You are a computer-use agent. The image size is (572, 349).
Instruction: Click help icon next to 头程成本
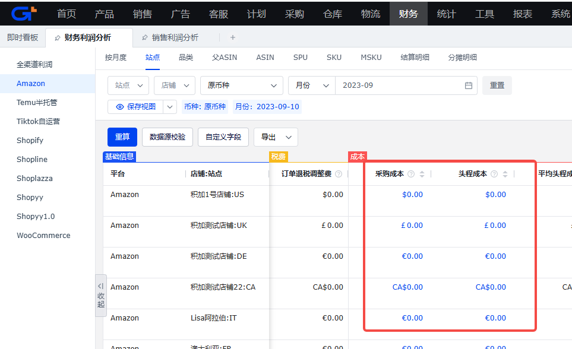(494, 174)
